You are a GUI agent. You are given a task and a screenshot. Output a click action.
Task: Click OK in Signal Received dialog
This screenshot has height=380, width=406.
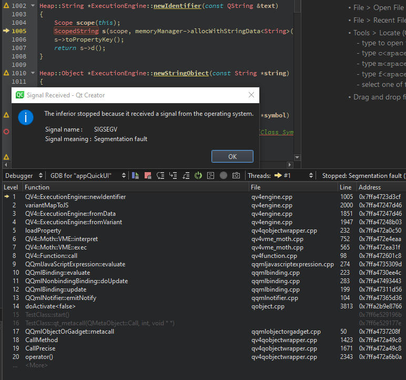[232, 156]
